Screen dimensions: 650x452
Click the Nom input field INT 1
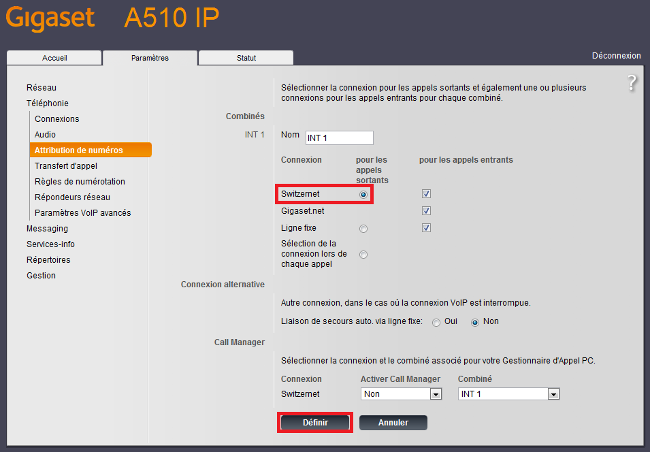coord(340,138)
